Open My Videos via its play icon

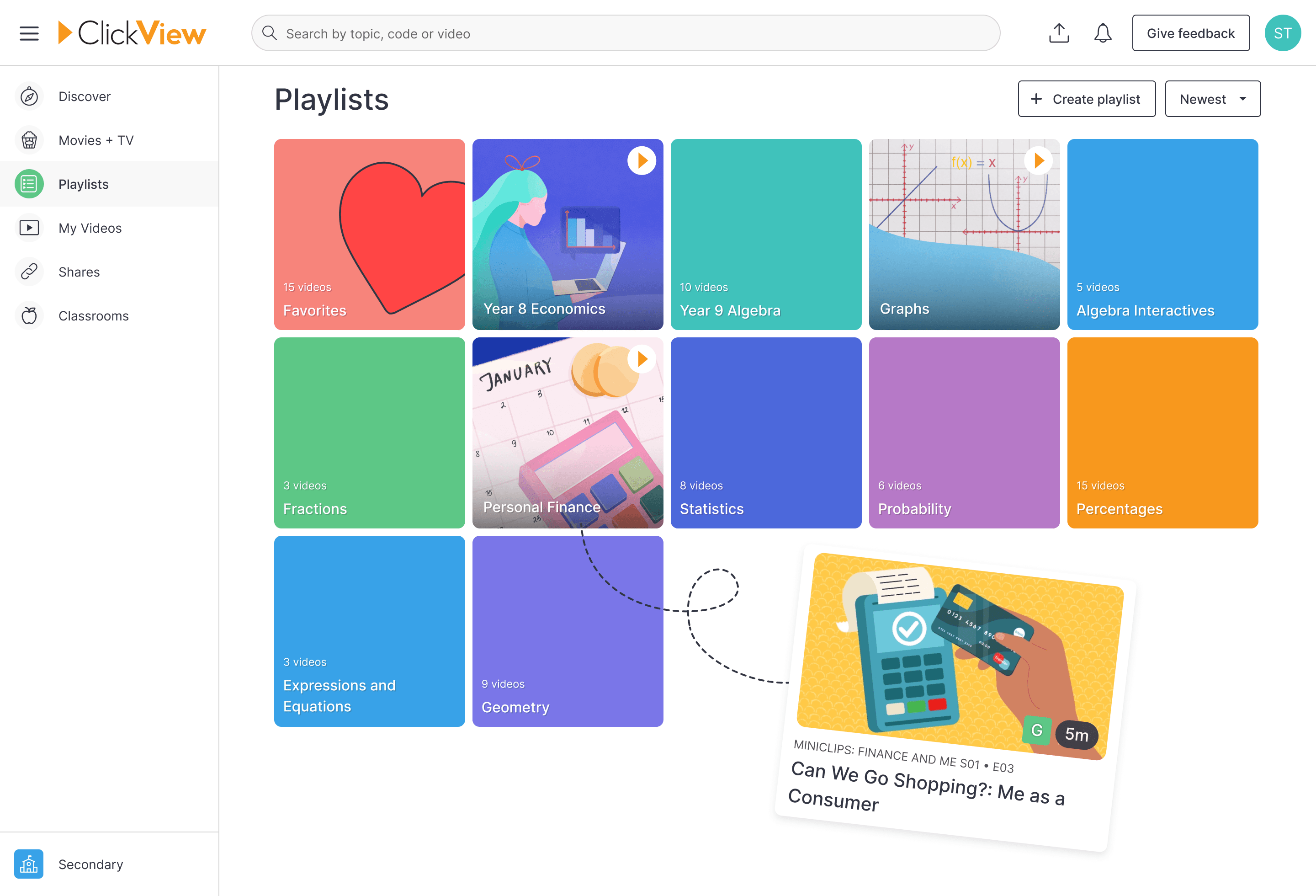click(29, 228)
